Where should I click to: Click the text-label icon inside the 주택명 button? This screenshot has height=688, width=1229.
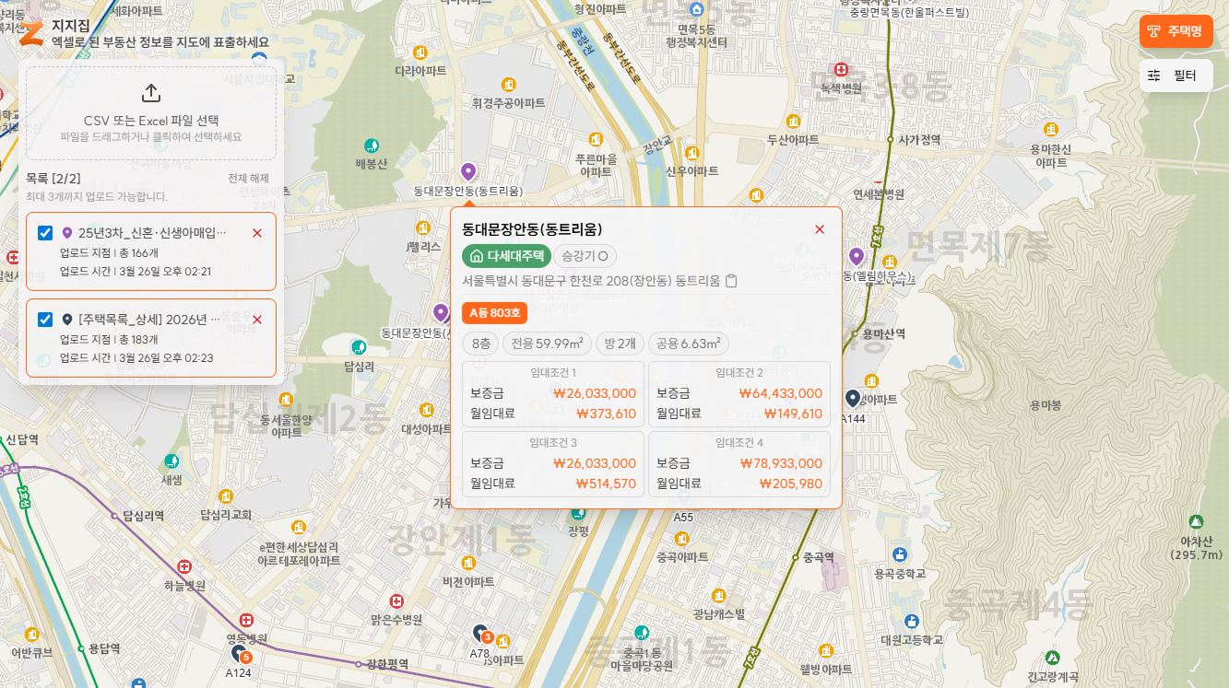tap(1153, 30)
